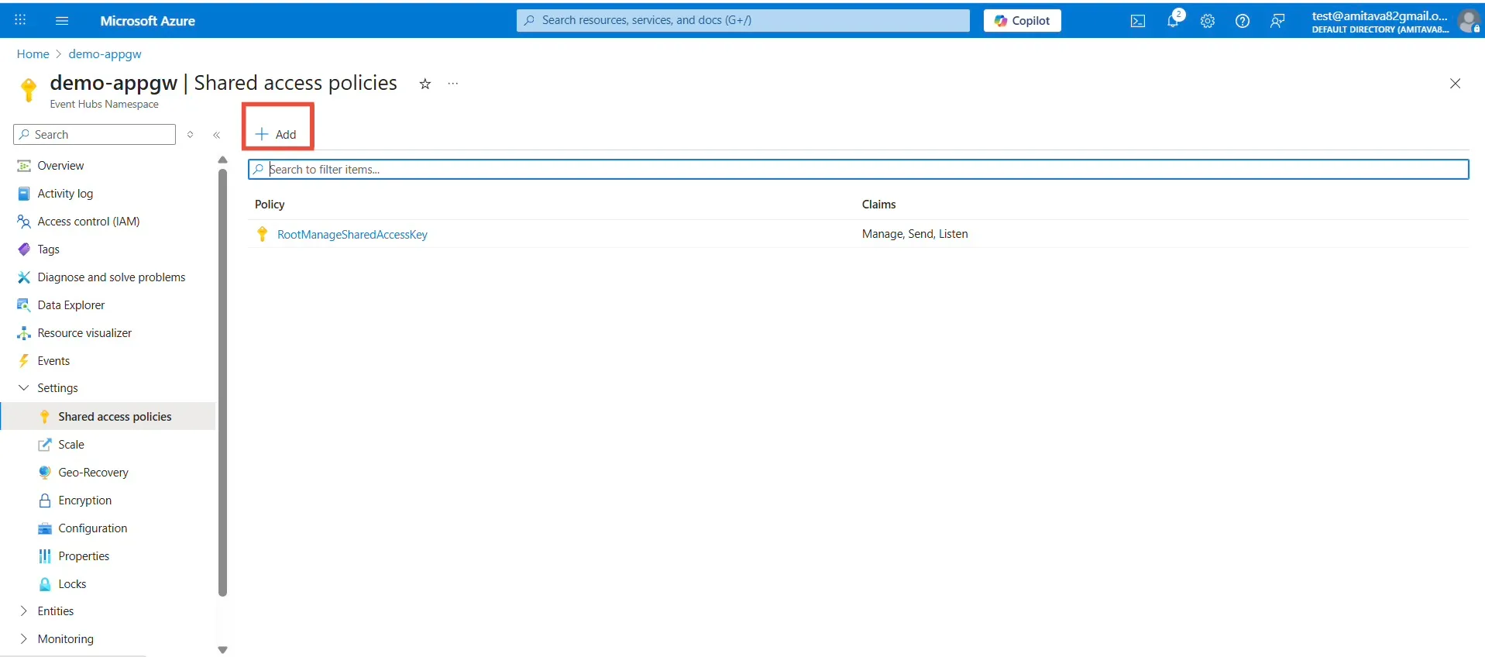Image resolution: width=1485 pixels, height=657 pixels.
Task: Click the Access control (IAM) icon
Action: pos(24,222)
